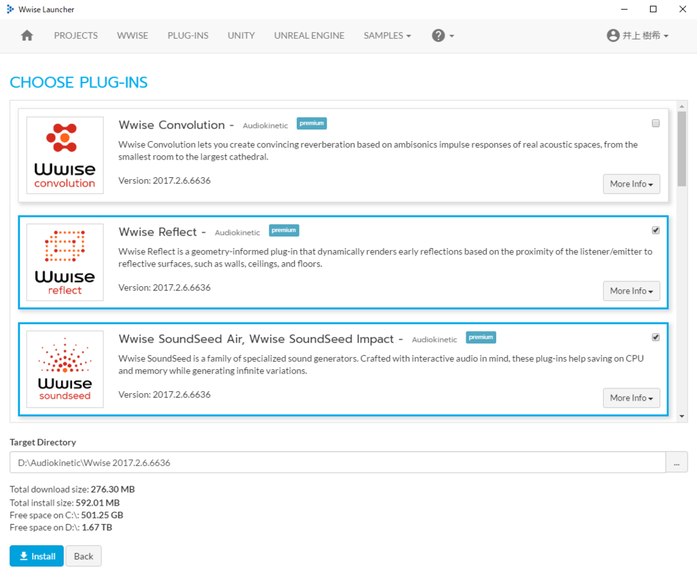This screenshot has height=573, width=697.
Task: Click the Wwise Reflect logo thumbnail
Action: click(x=65, y=262)
